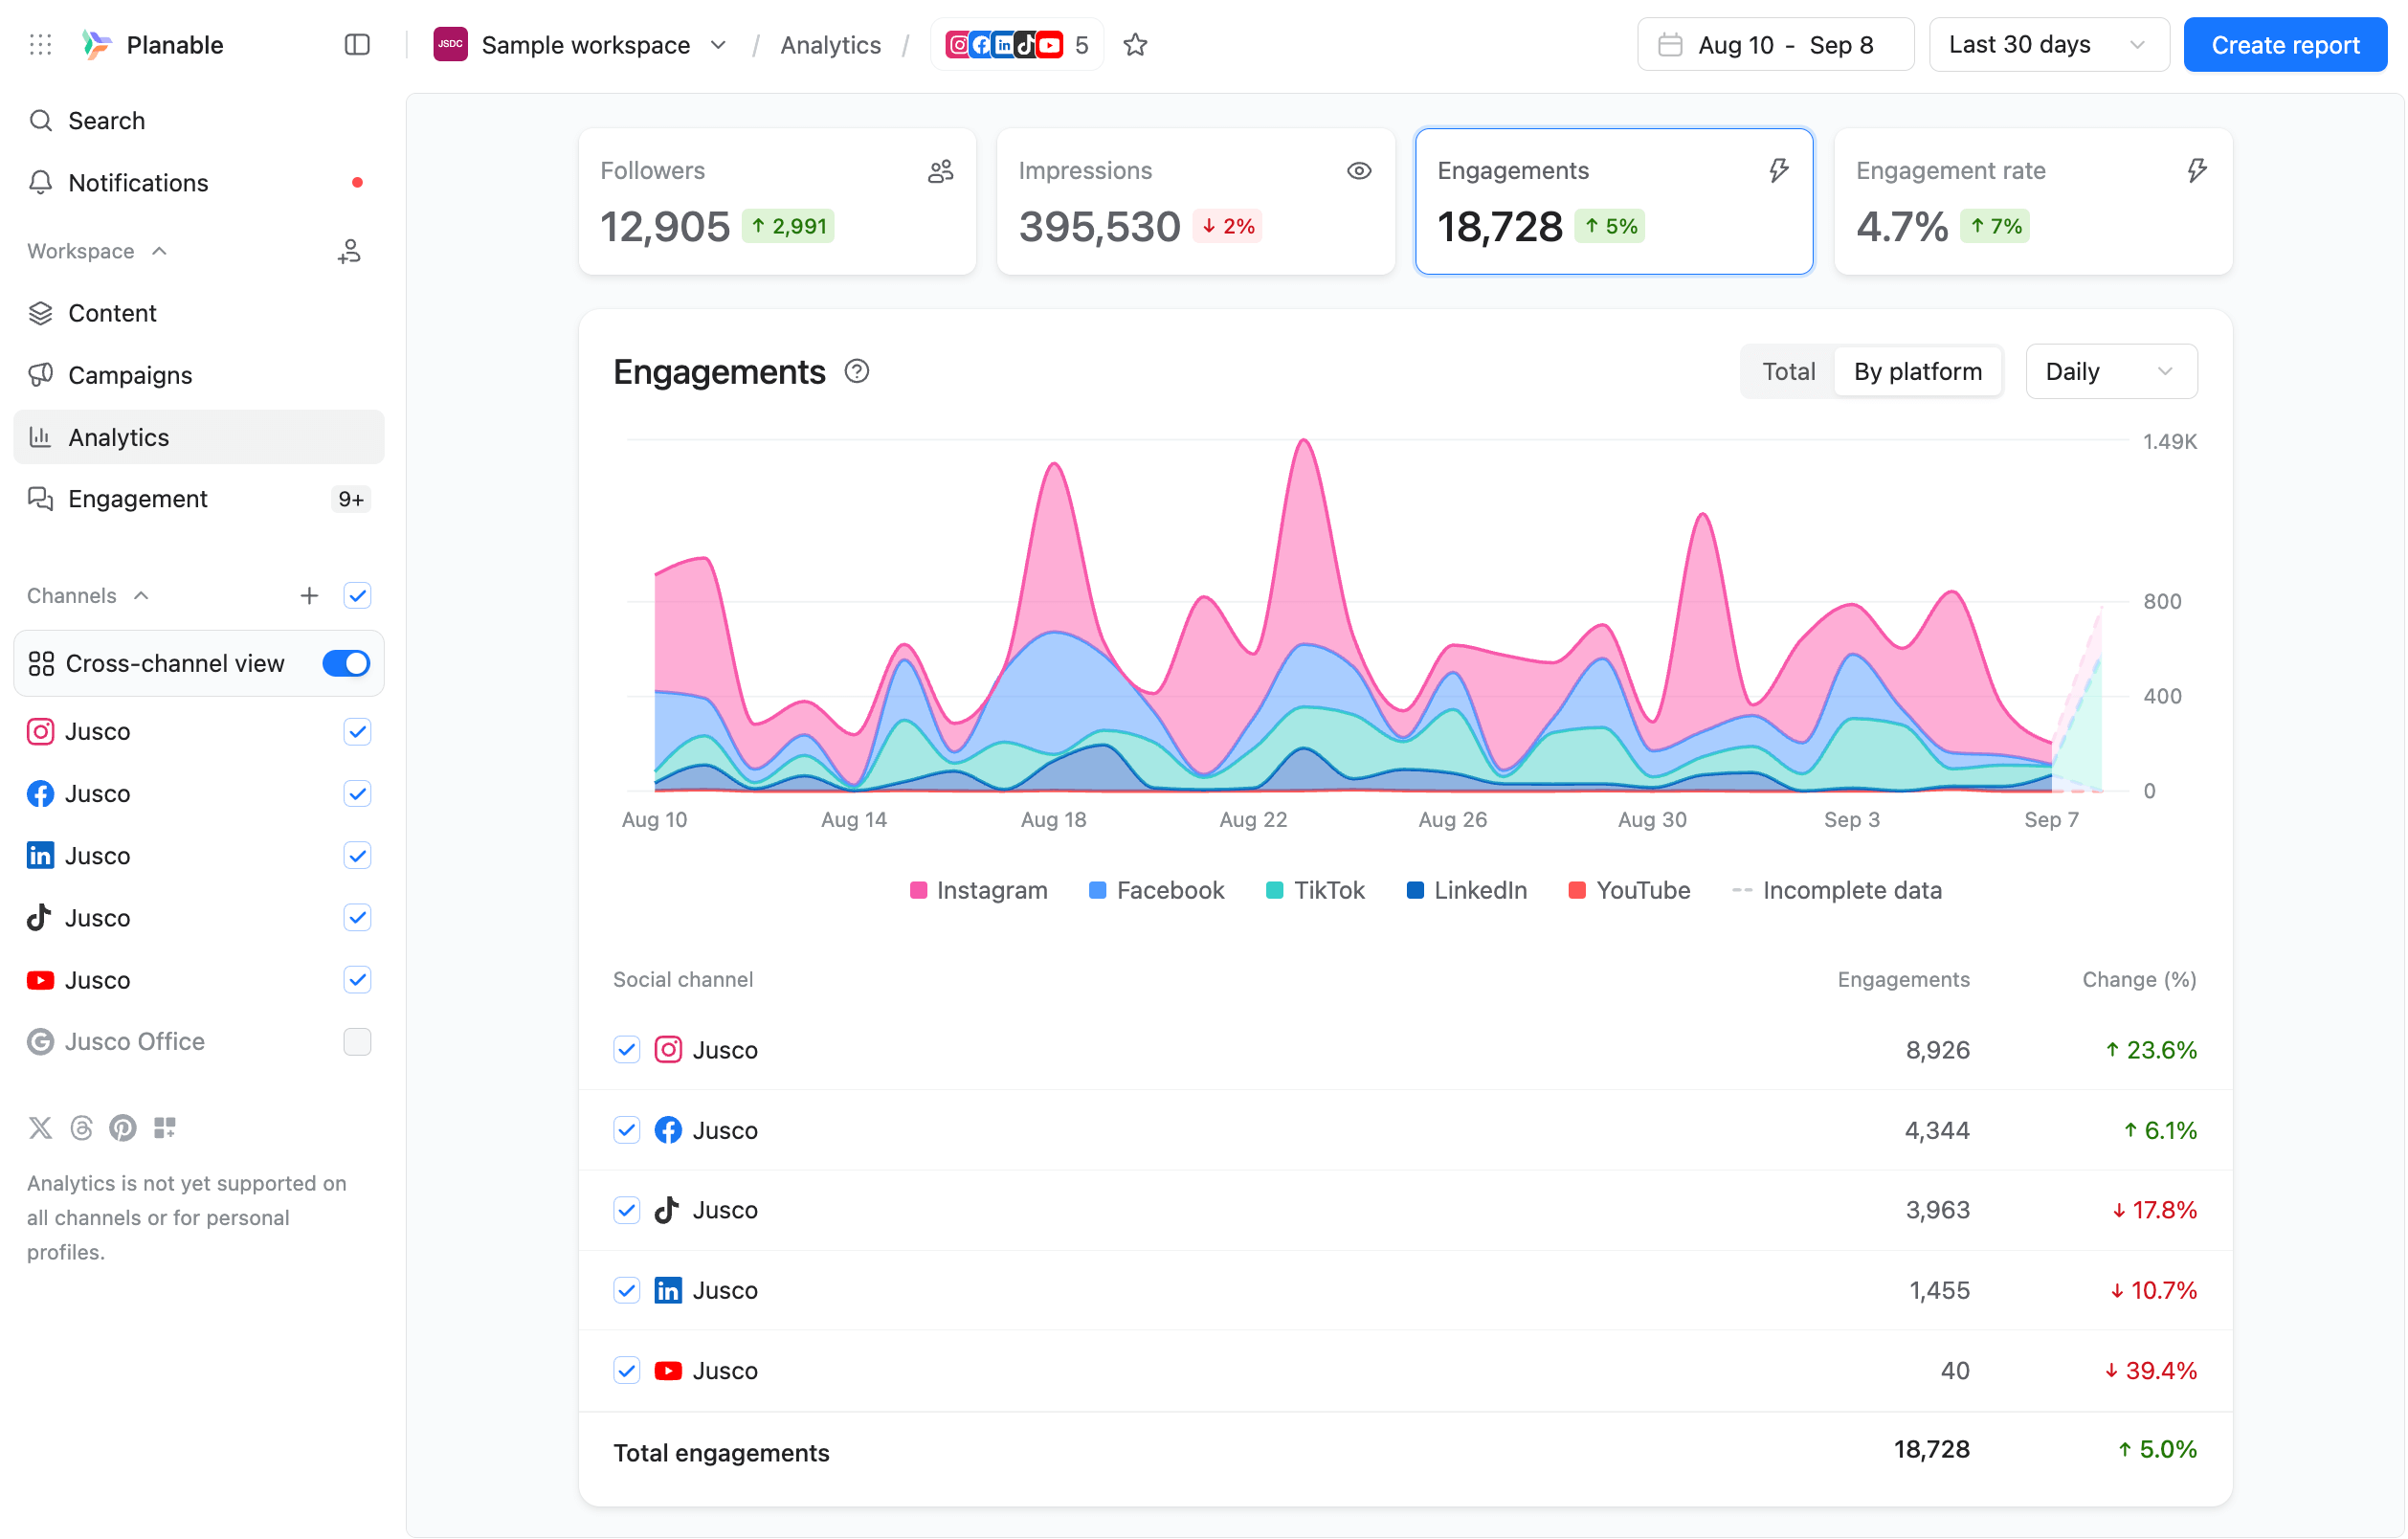Image resolution: width=2408 pixels, height=1539 pixels.
Task: Click the Followers metric people icon
Action: pos(939,170)
